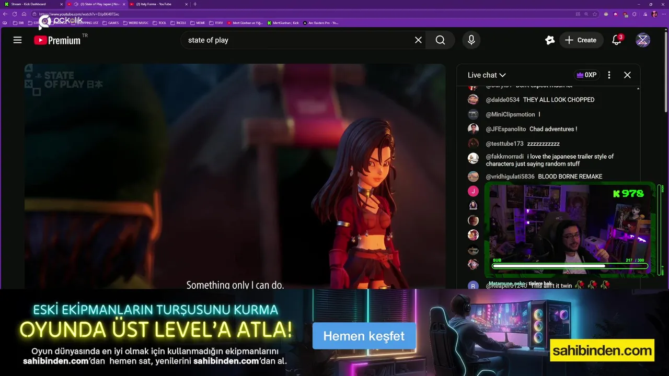Click the red extension icon with number badge
This screenshot has height=376, width=669.
pyautogui.click(x=625, y=15)
